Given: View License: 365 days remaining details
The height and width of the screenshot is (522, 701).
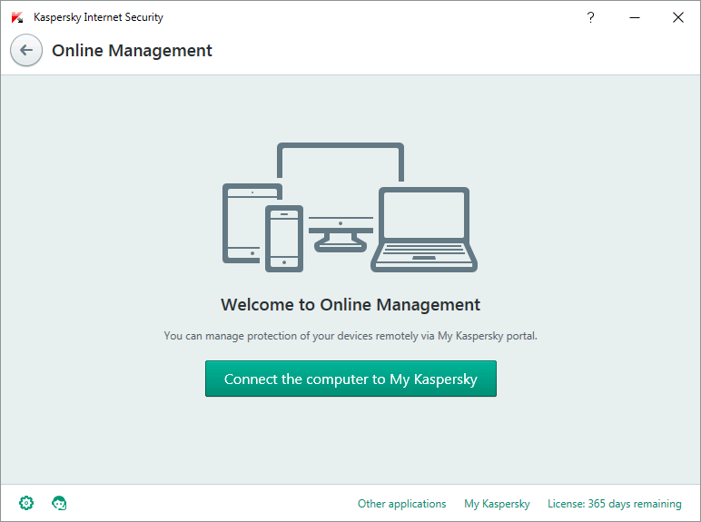Looking at the screenshot, I should coord(614,504).
